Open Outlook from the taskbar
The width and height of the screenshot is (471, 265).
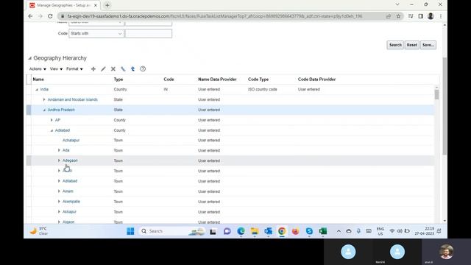268,231
